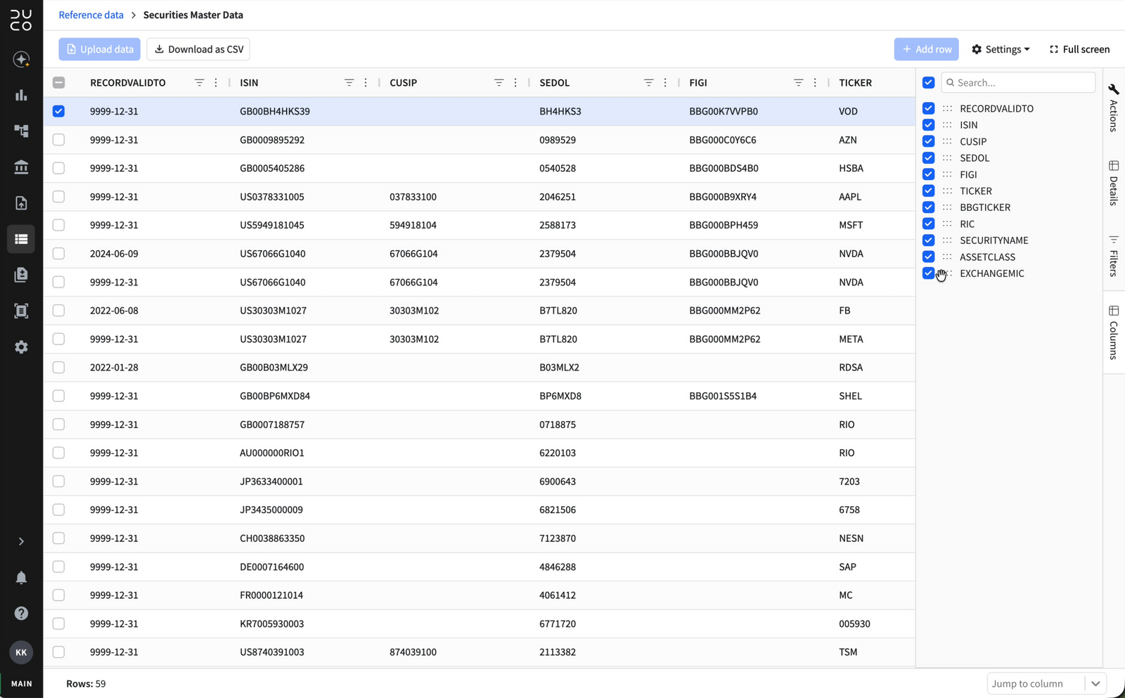Open the scan frame sidebar icon
Viewport: 1125px width, 698px height.
tap(21, 311)
